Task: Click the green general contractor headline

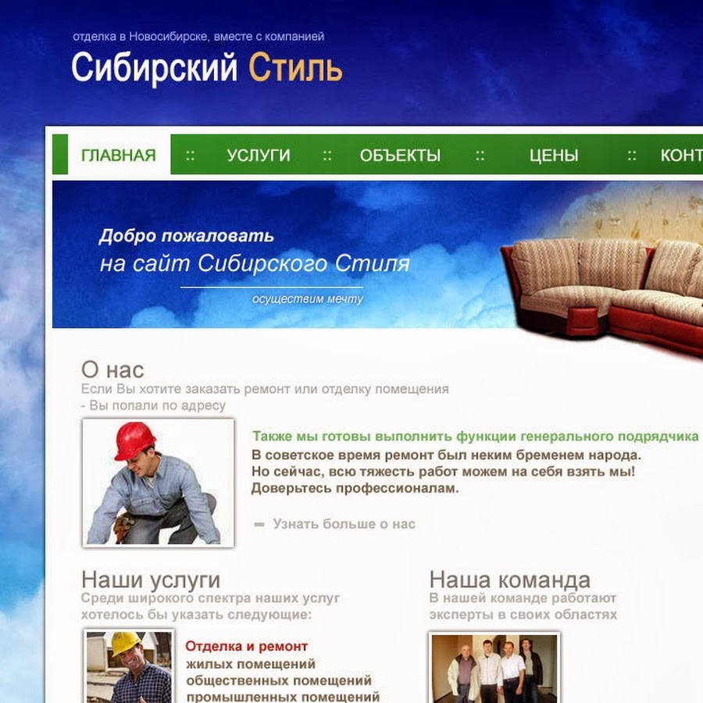Action: click(475, 436)
